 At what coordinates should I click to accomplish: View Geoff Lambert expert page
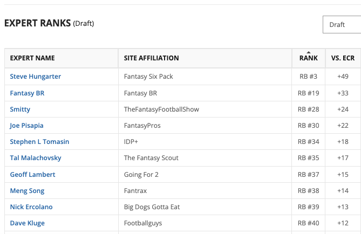[32, 175]
